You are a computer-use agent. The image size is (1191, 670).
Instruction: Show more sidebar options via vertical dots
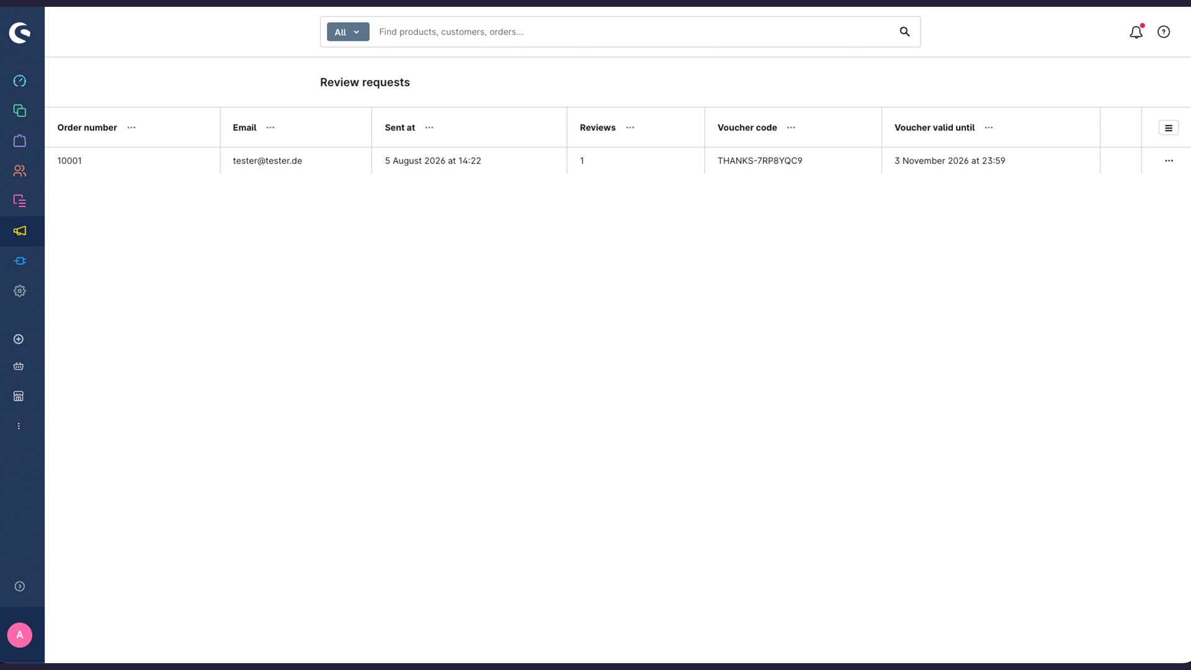click(x=19, y=426)
